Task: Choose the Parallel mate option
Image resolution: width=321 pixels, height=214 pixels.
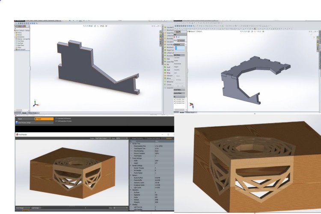Action: pyautogui.click(x=176, y=61)
